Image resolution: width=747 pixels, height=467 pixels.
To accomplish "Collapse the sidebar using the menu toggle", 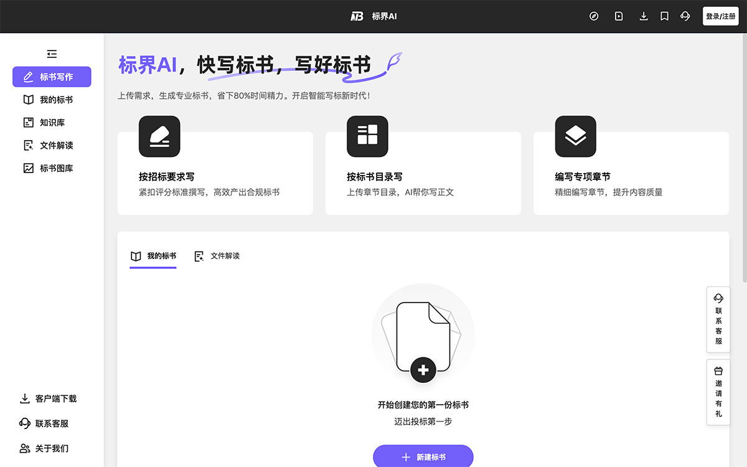I will click(52, 54).
